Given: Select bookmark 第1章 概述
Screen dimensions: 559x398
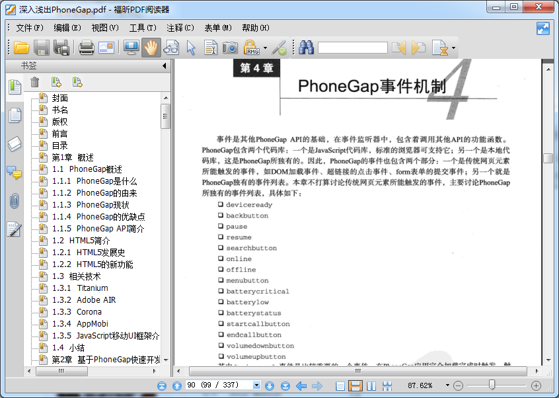Looking at the screenshot, I should [x=73, y=157].
